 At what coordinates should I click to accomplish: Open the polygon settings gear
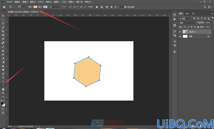click(112, 7)
